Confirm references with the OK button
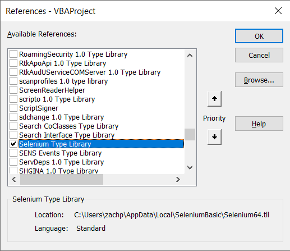 [x=259, y=36]
